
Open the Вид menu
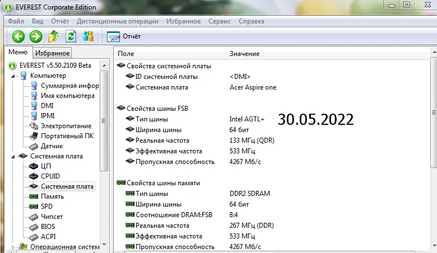point(38,21)
